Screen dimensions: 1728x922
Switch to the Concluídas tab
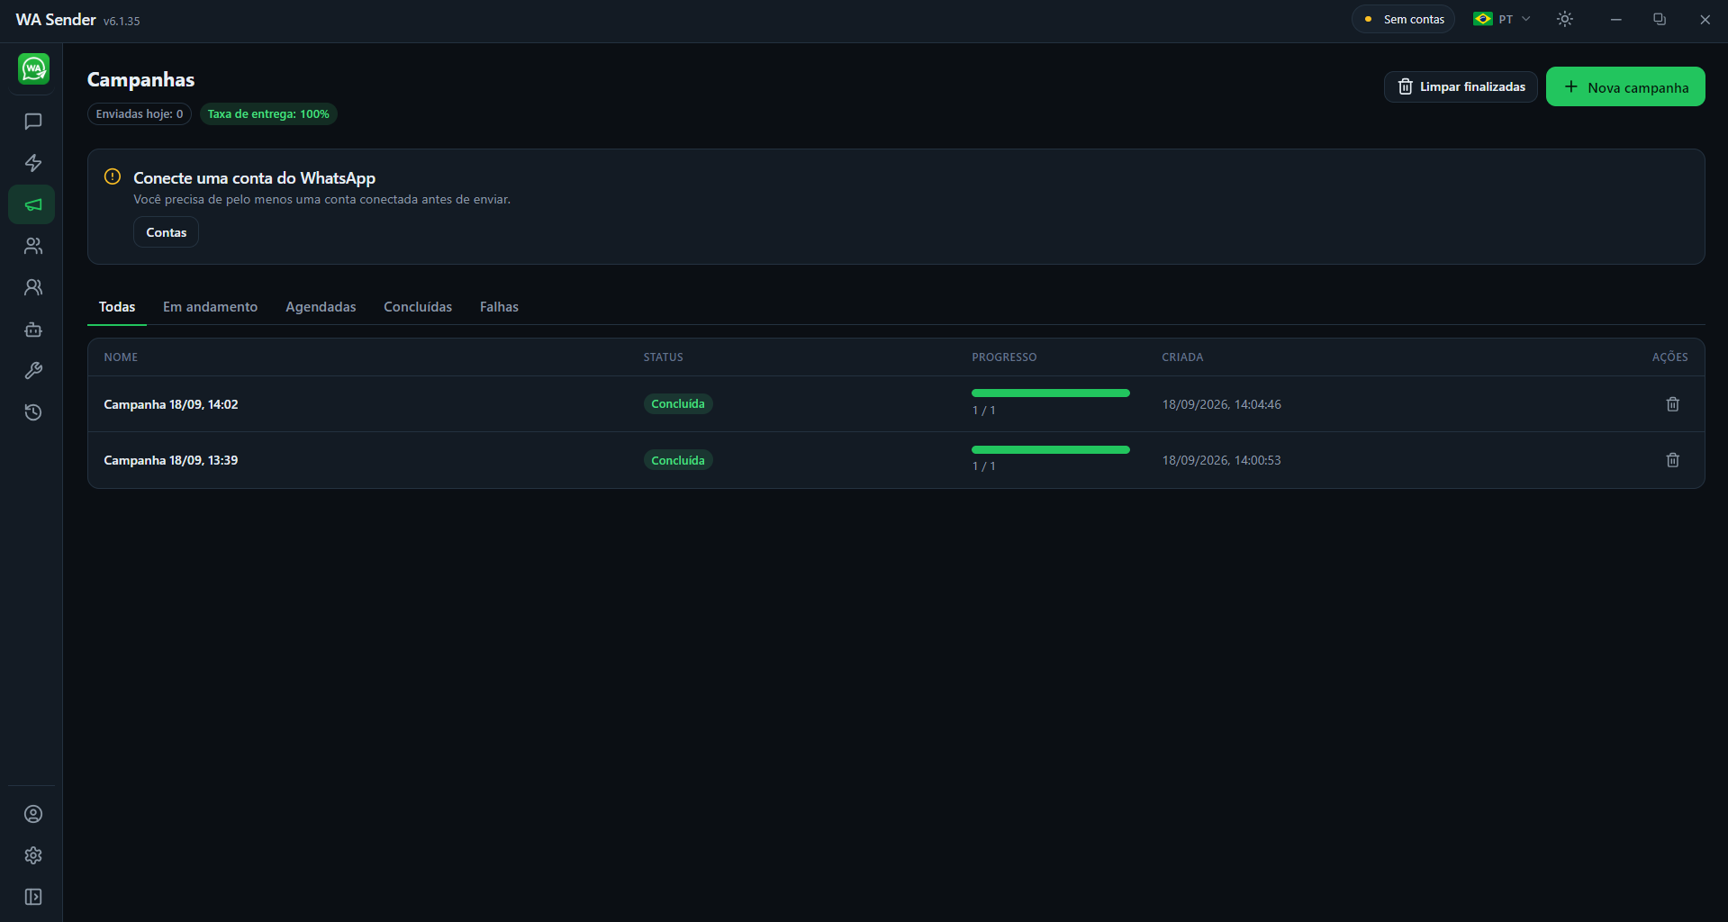coord(418,307)
